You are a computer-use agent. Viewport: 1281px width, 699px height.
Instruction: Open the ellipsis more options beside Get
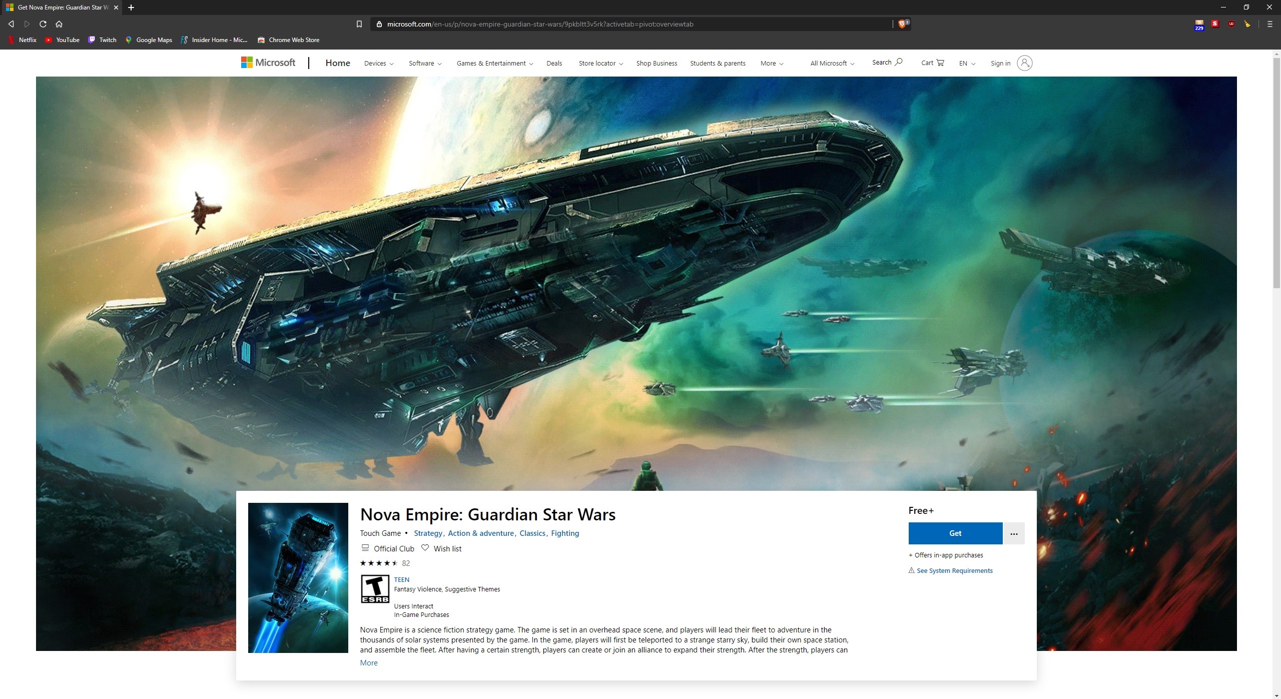[1014, 533]
